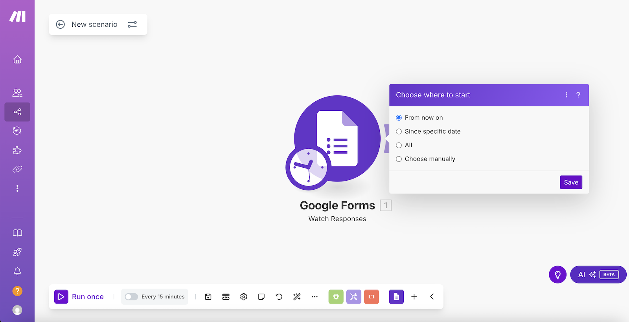Click the undo arrow icon
Image resolution: width=629 pixels, height=322 pixels.
click(x=279, y=297)
